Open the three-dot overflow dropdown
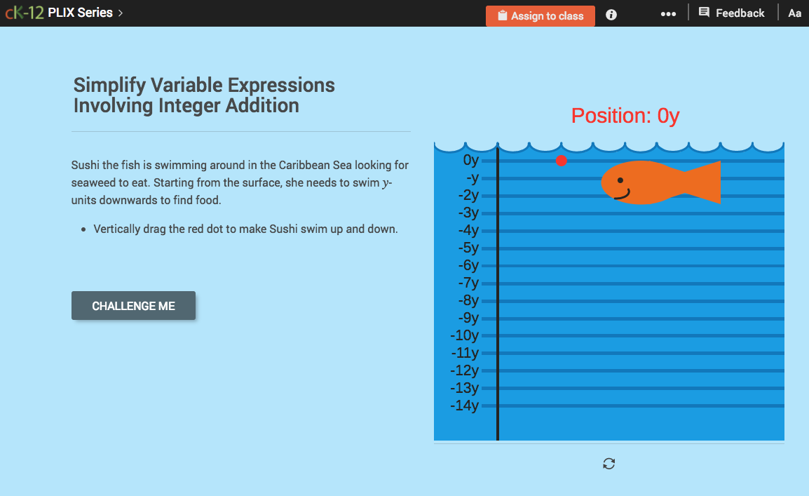Image resolution: width=809 pixels, height=496 pixels. (x=668, y=14)
